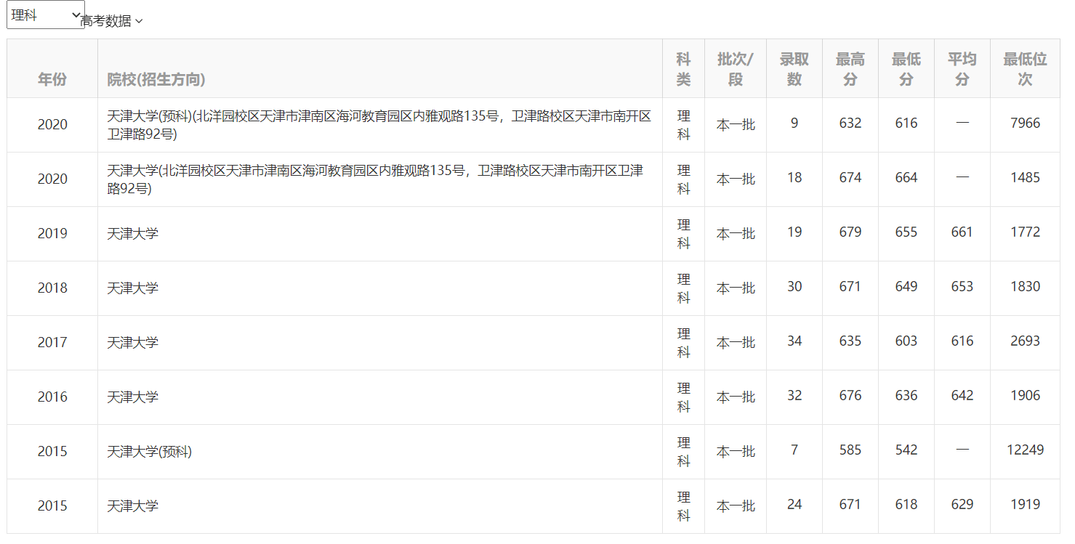Click admitted count 32 in the 2016 row

point(794,395)
